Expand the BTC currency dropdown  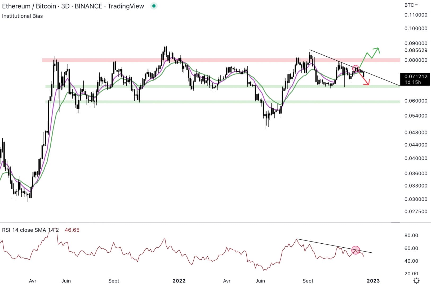click(411, 5)
